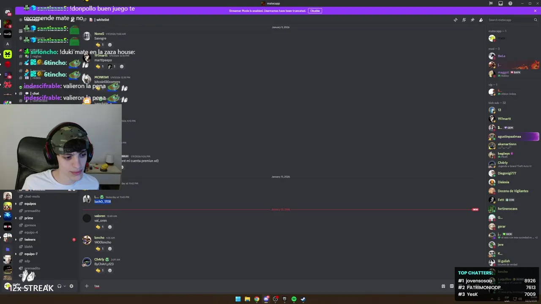Open User Settings gear icon
The height and width of the screenshot is (304, 541).
(x=71, y=286)
